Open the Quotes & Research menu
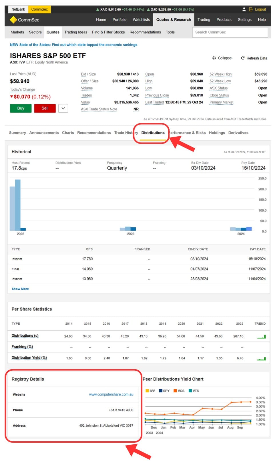Image resolution: width=273 pixels, height=461 pixels. pyautogui.click(x=174, y=20)
